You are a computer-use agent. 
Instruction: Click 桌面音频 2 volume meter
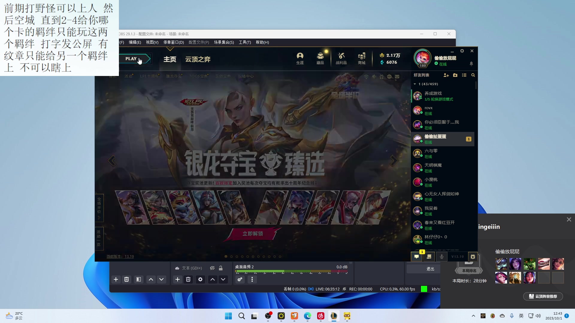click(291, 272)
